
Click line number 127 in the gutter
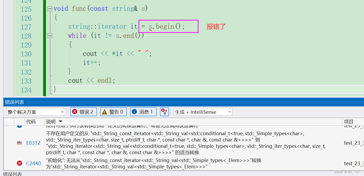26,27
